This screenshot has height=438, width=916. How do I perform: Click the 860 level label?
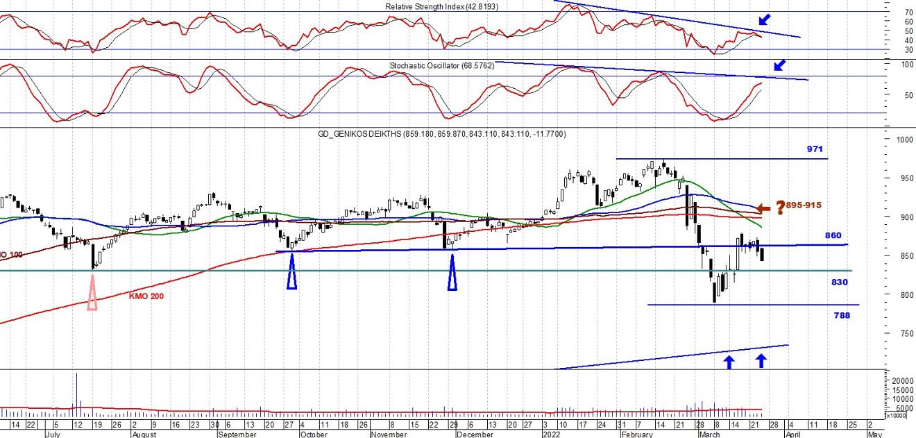pos(833,236)
